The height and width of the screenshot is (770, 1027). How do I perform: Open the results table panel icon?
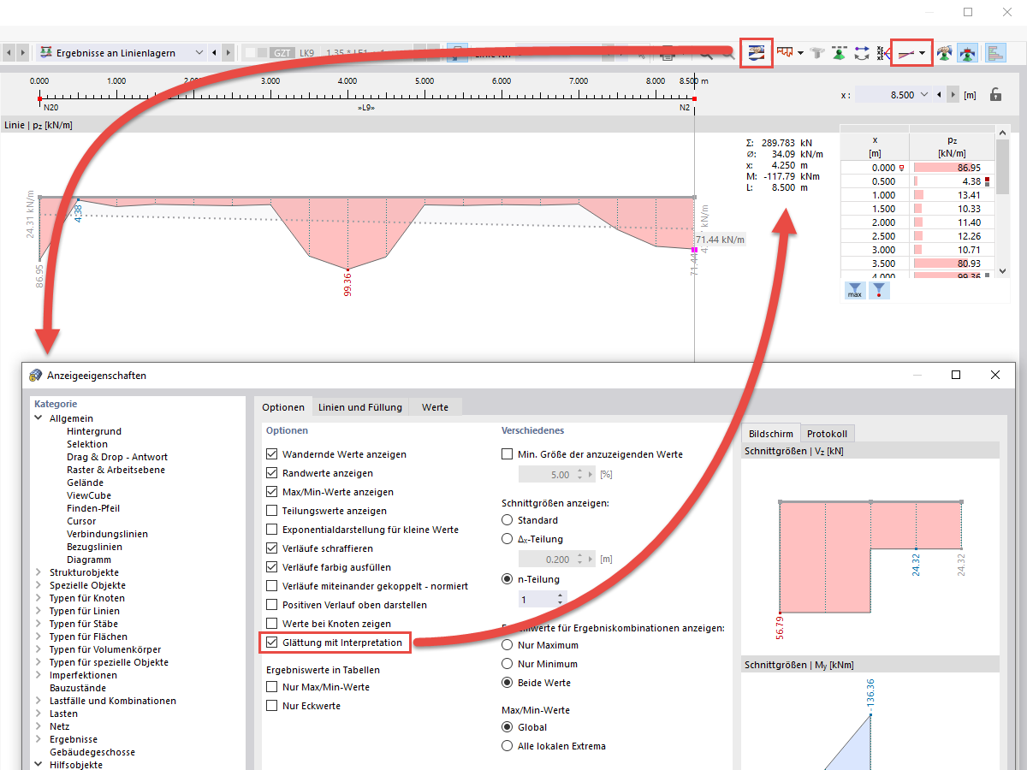pyautogui.click(x=995, y=53)
